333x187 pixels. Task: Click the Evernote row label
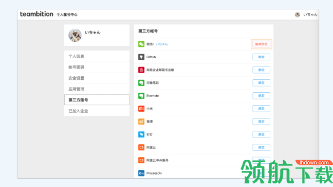[153, 96]
